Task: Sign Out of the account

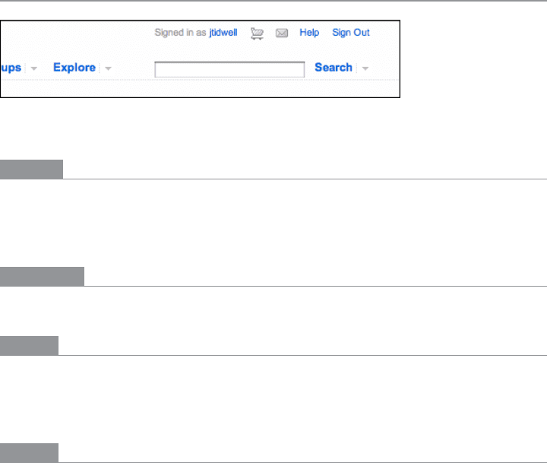Action: [x=350, y=33]
